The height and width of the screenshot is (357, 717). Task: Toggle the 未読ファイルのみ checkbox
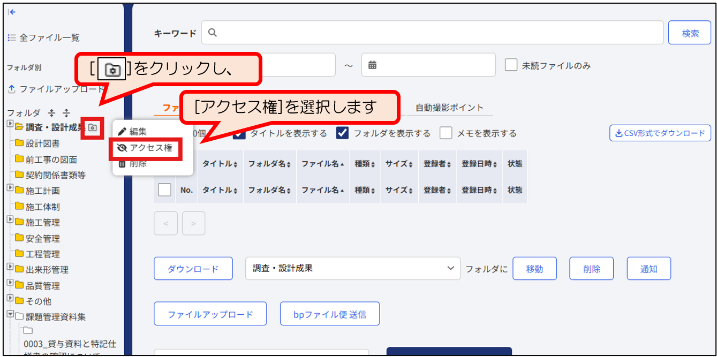(x=511, y=65)
